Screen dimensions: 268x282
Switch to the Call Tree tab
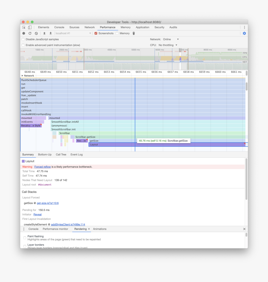tap(61, 154)
